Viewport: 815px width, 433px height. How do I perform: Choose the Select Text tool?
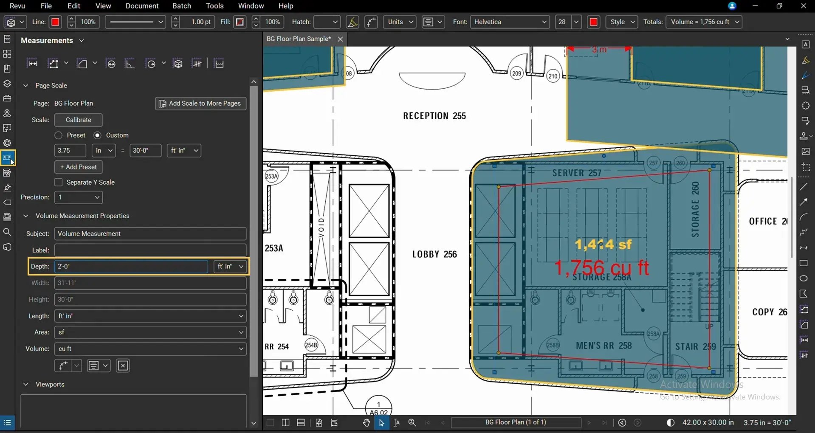397,423
